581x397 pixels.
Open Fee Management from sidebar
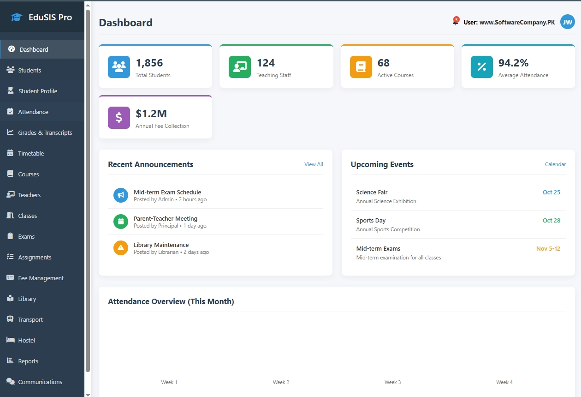click(x=41, y=278)
